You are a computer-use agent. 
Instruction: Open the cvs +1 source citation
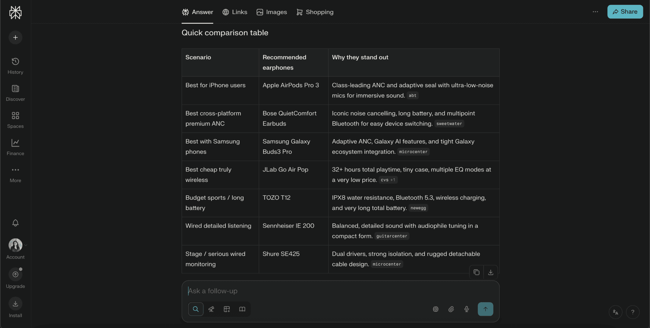tap(388, 180)
